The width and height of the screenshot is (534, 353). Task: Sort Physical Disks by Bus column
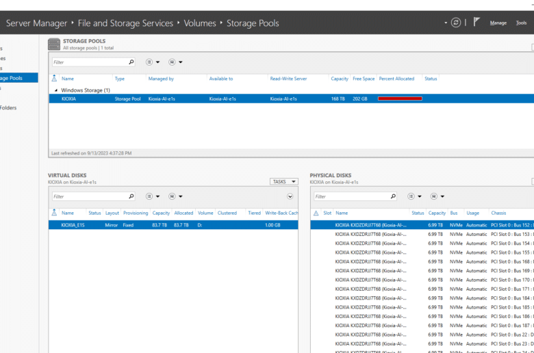454,213
